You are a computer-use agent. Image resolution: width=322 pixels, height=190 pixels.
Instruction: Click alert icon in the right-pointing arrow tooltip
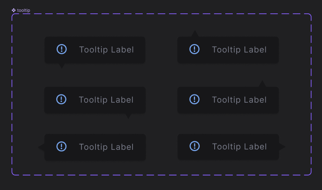tap(195, 146)
